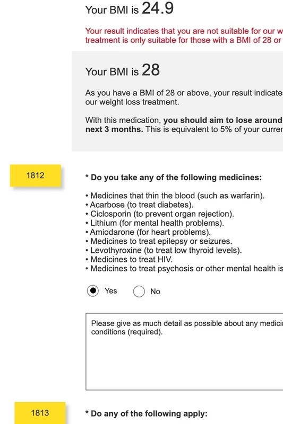Image resolution: width=283 pixels, height=424 pixels.
Task: Focus the medicine details text area
Action: [x=184, y=351]
